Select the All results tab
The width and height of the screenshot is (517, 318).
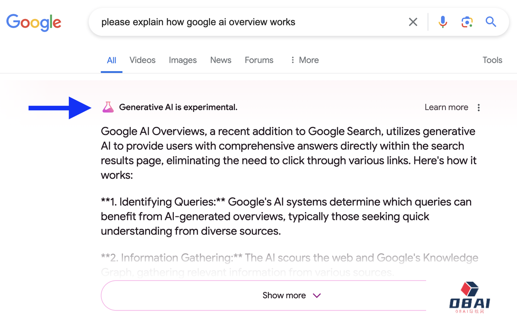(x=112, y=60)
